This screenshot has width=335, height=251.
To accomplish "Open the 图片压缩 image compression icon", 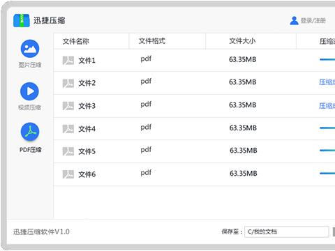I will pos(30,49).
